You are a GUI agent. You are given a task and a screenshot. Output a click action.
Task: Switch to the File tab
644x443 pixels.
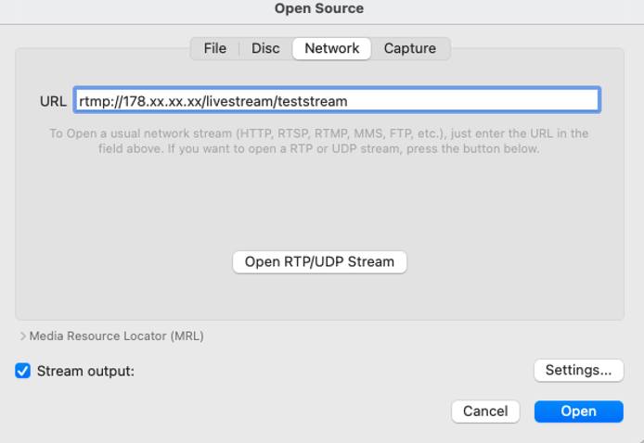click(214, 48)
